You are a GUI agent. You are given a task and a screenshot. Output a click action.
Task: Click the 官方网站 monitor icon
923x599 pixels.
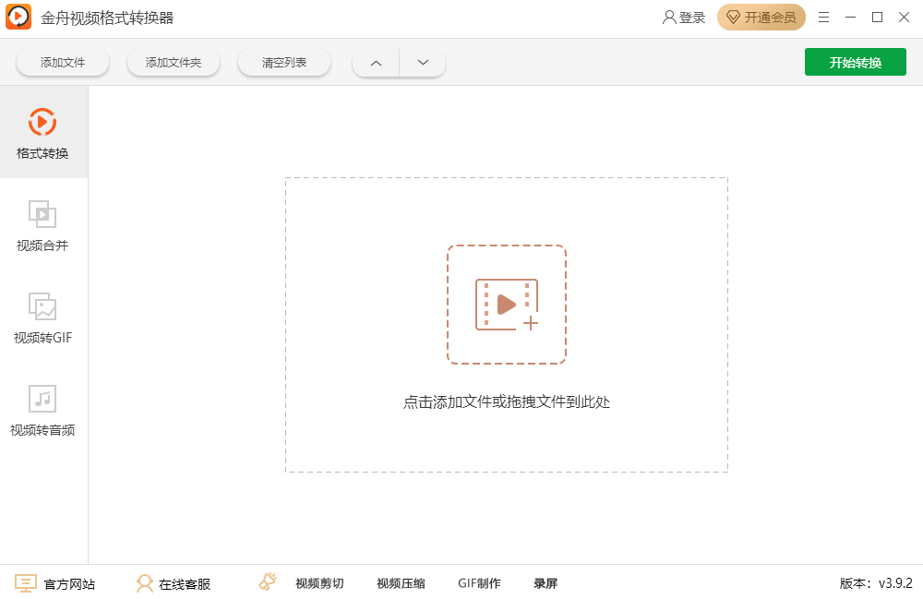point(28,582)
